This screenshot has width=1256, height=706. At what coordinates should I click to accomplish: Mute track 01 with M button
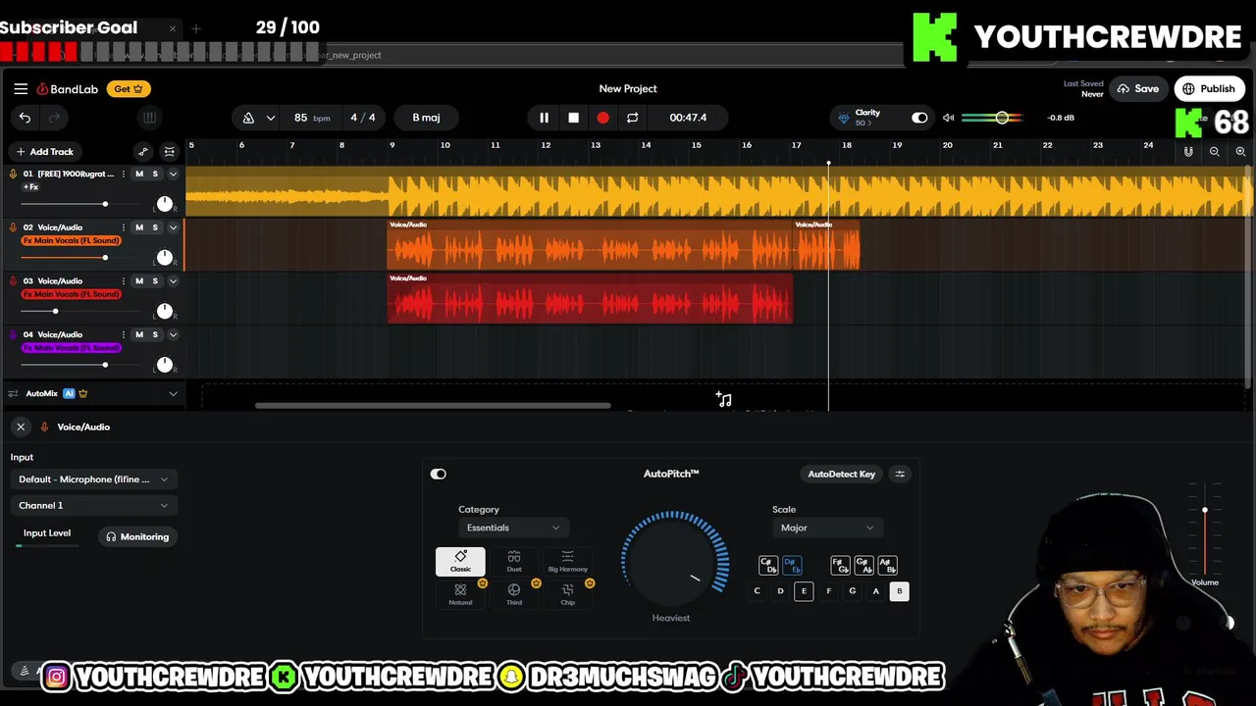tap(139, 174)
